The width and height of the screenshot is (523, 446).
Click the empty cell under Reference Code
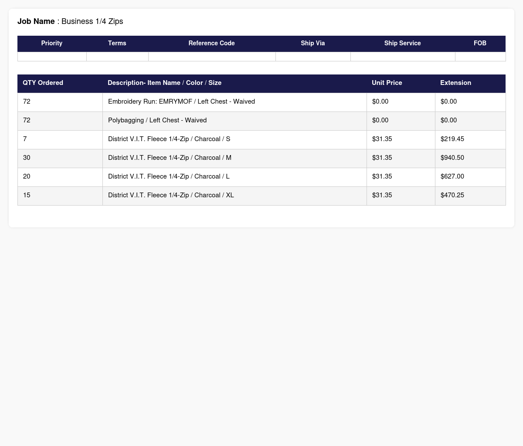[x=212, y=57]
